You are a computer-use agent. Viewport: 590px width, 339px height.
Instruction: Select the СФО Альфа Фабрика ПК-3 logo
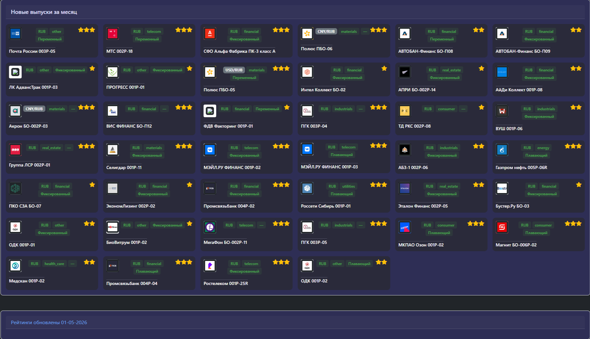[210, 33]
